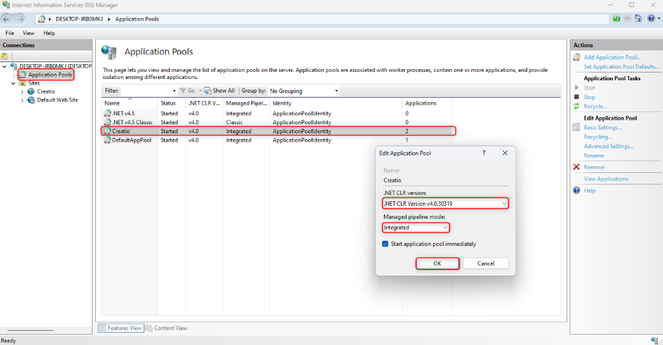Click the Stop square icon
663x345 pixels.
click(x=576, y=97)
